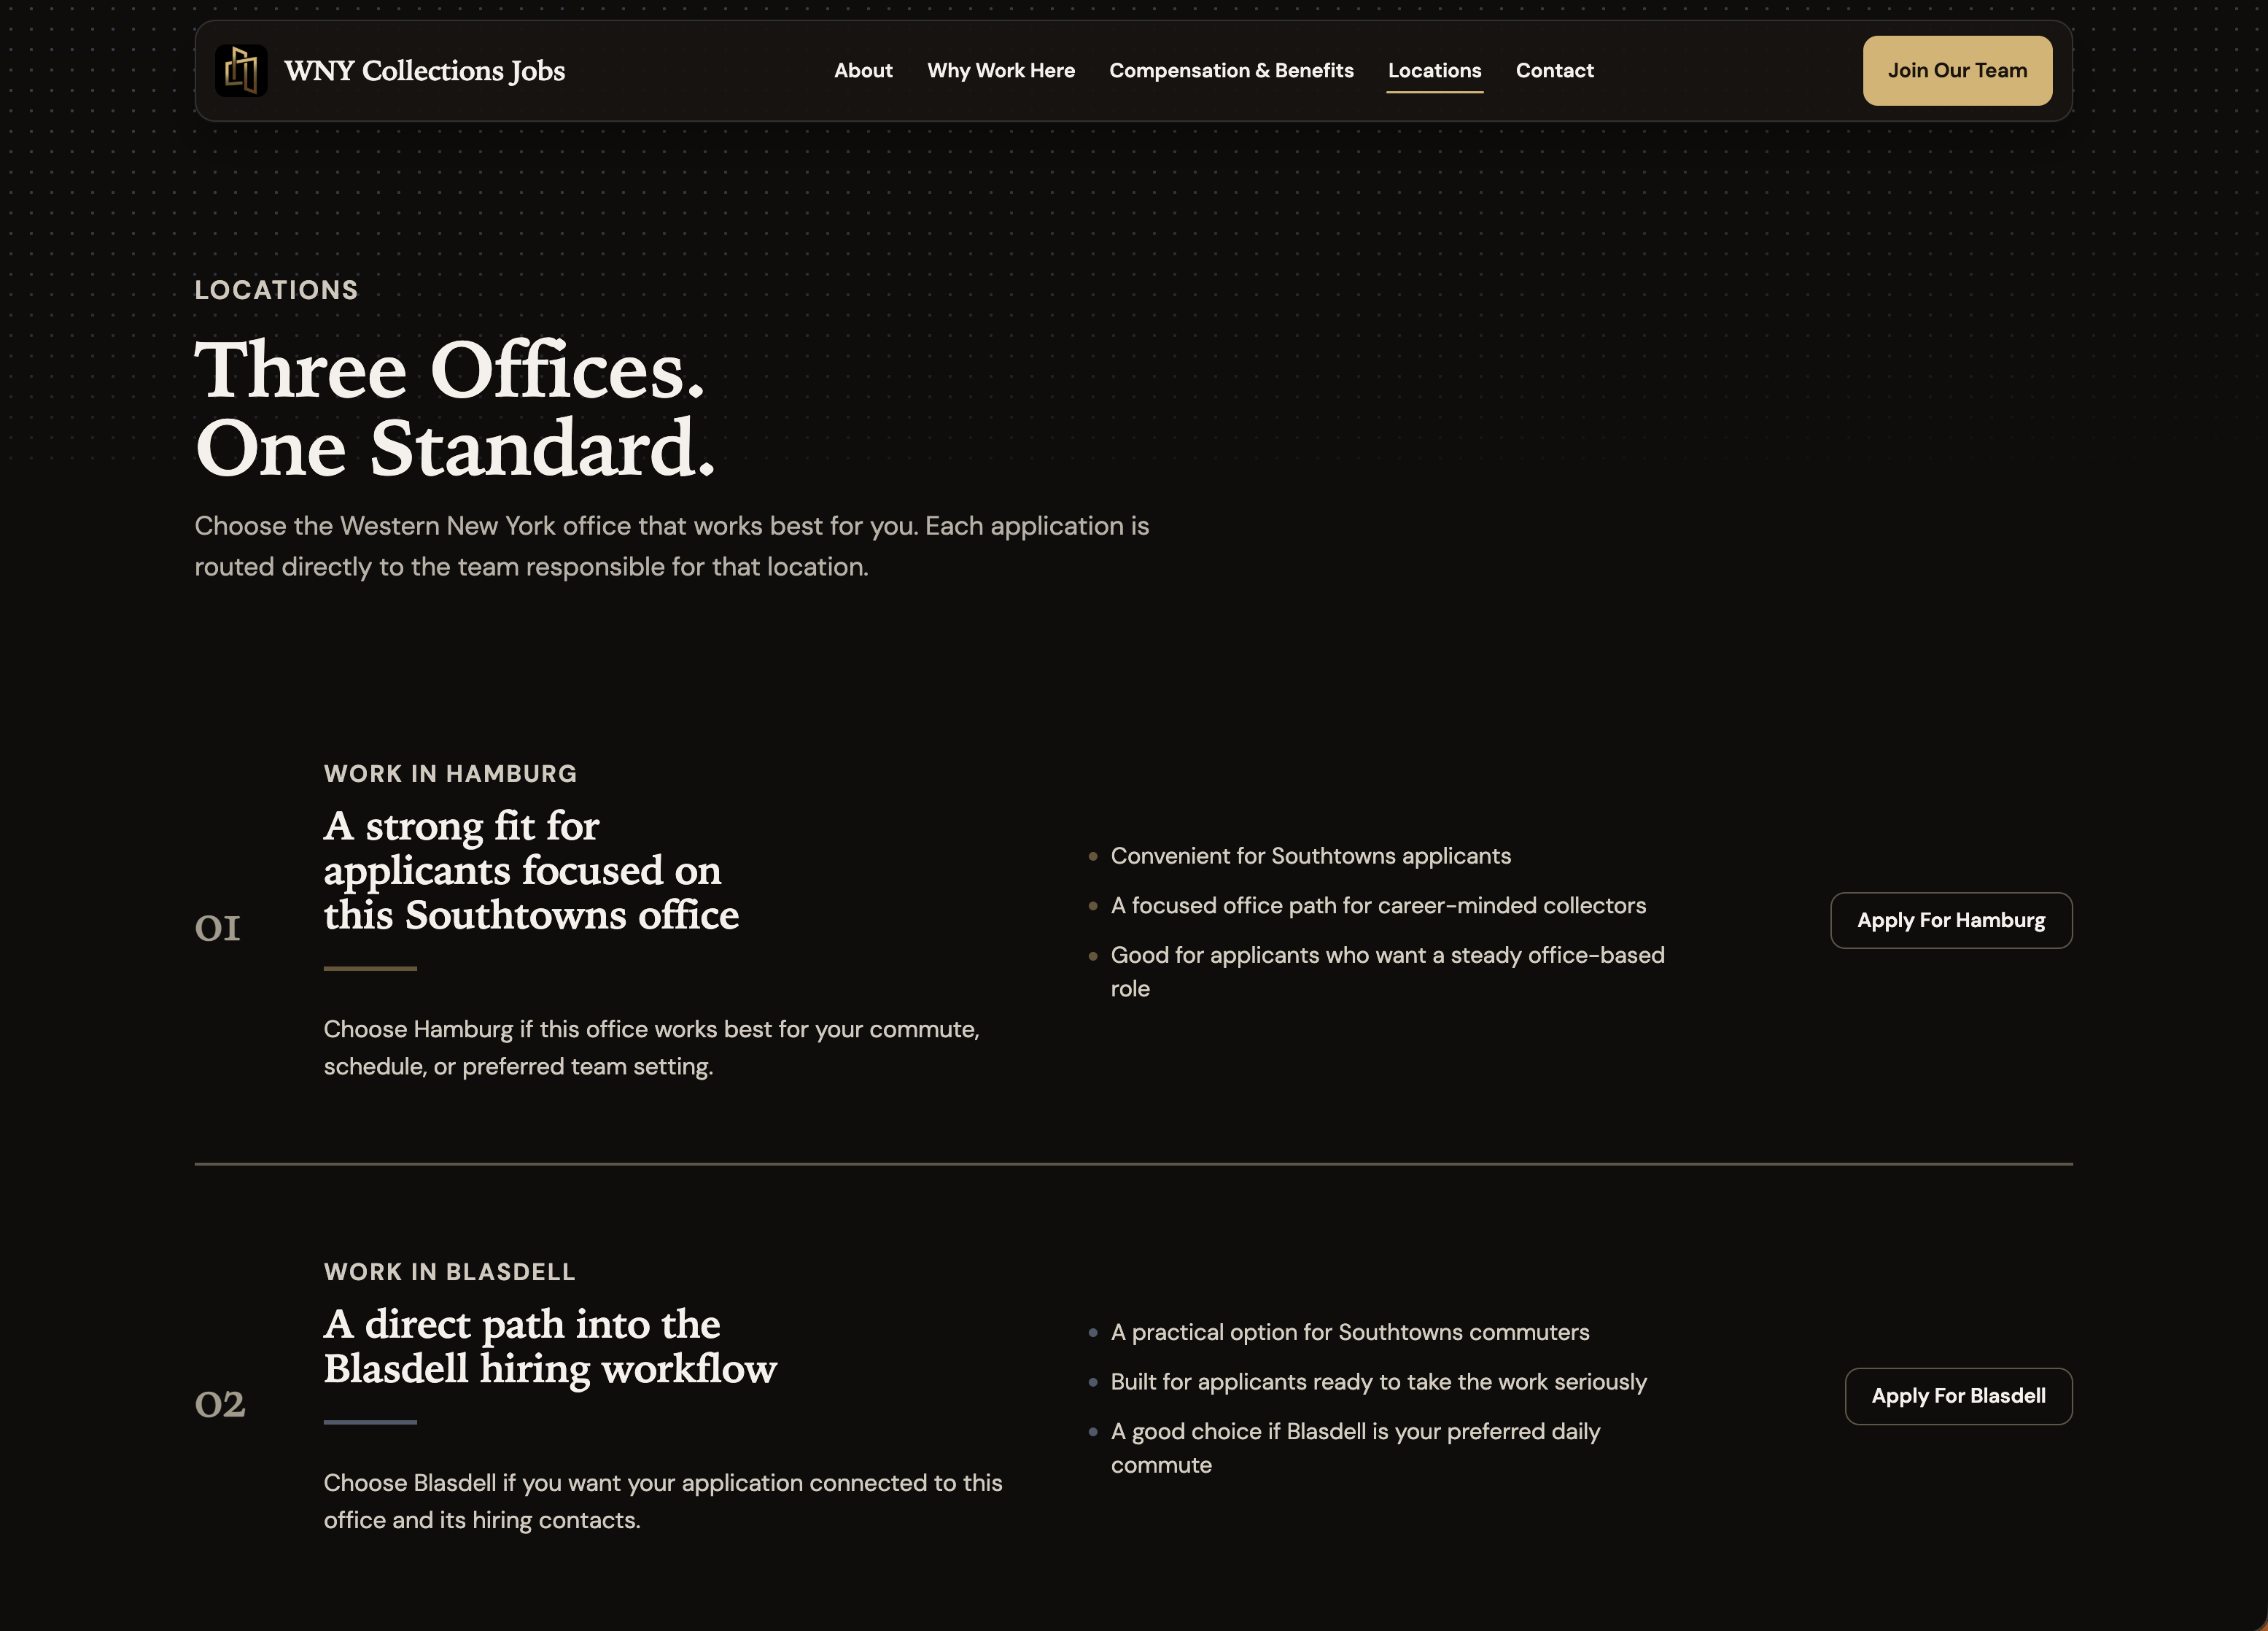Open the Contact page link
Image resolution: width=2268 pixels, height=1631 pixels.
tap(1554, 71)
